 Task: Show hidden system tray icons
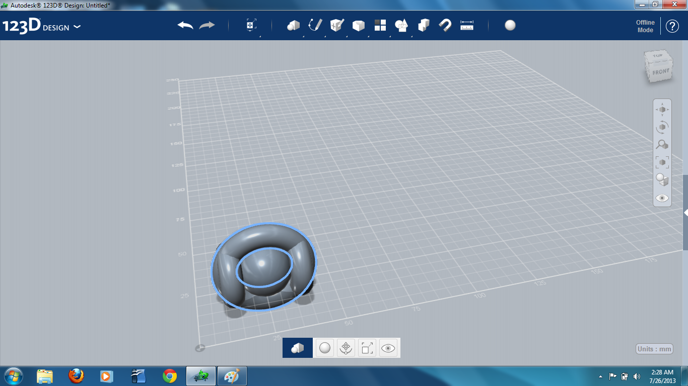pos(600,376)
